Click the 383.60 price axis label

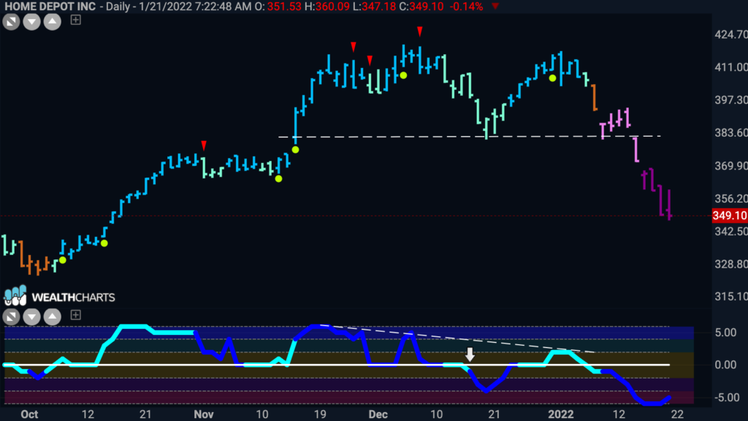coord(730,133)
